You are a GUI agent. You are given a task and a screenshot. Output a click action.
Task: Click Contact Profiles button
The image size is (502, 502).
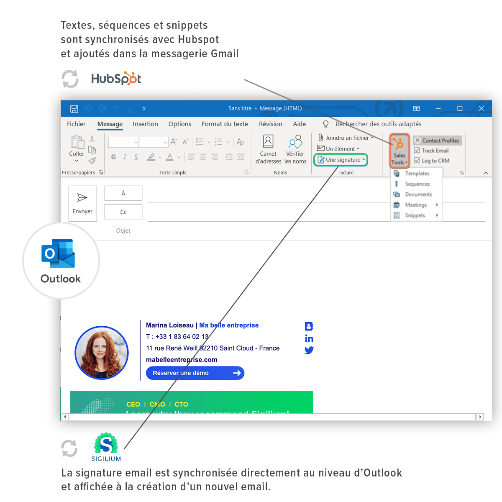click(437, 141)
